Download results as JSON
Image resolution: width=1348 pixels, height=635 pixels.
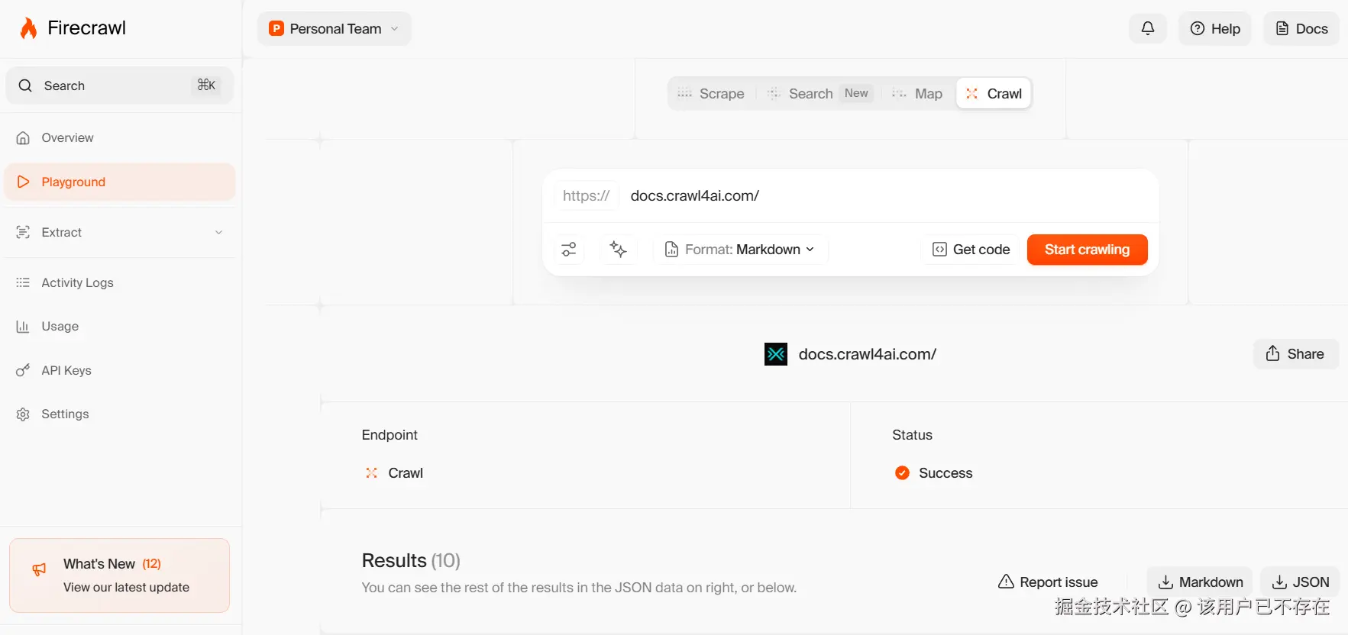tap(1300, 582)
